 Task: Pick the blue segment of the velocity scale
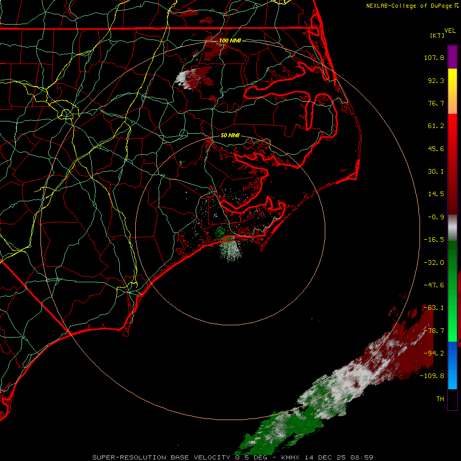click(452, 365)
